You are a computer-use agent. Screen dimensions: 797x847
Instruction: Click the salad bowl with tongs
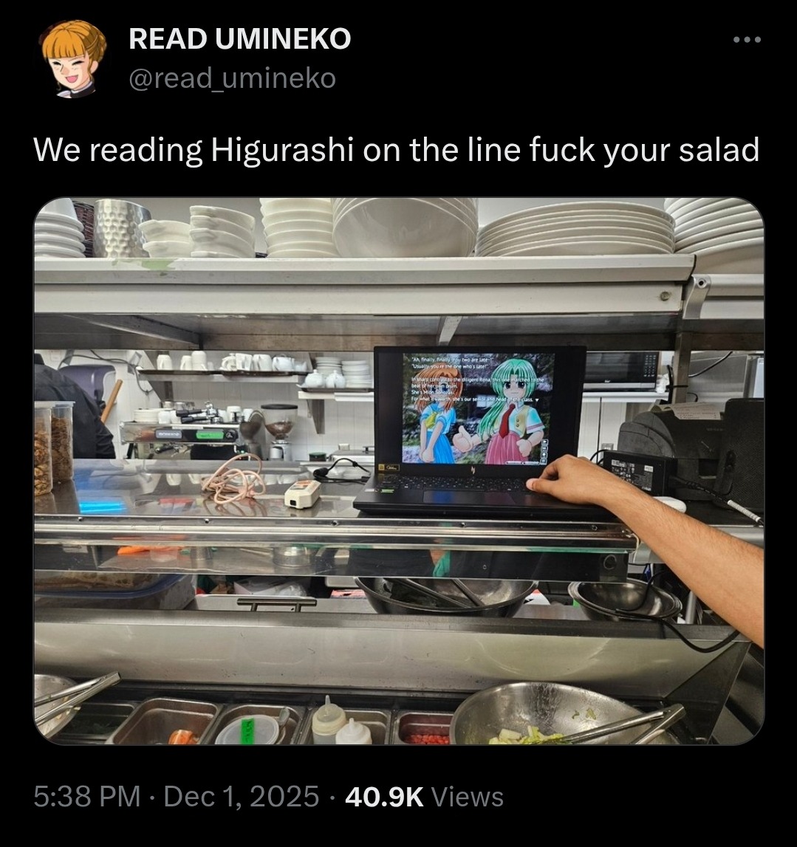(x=562, y=714)
